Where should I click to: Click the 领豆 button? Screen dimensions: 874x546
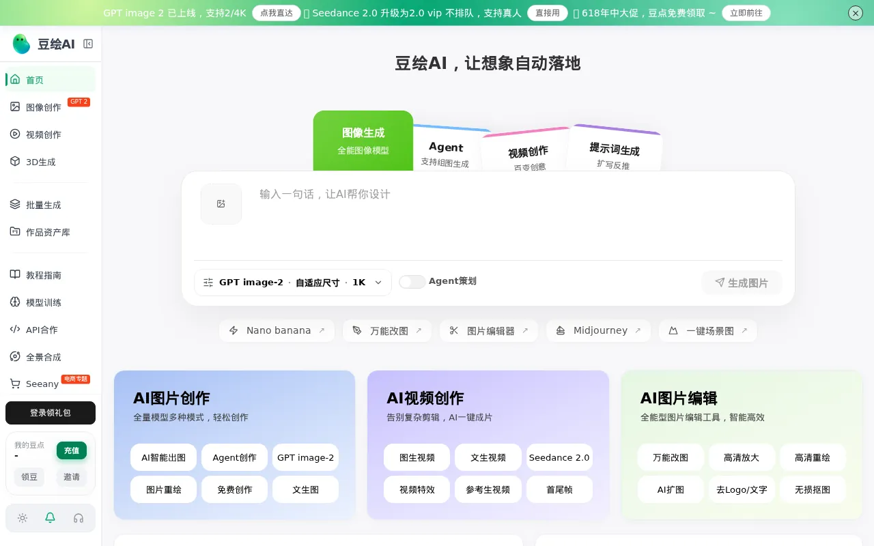pyautogui.click(x=29, y=476)
